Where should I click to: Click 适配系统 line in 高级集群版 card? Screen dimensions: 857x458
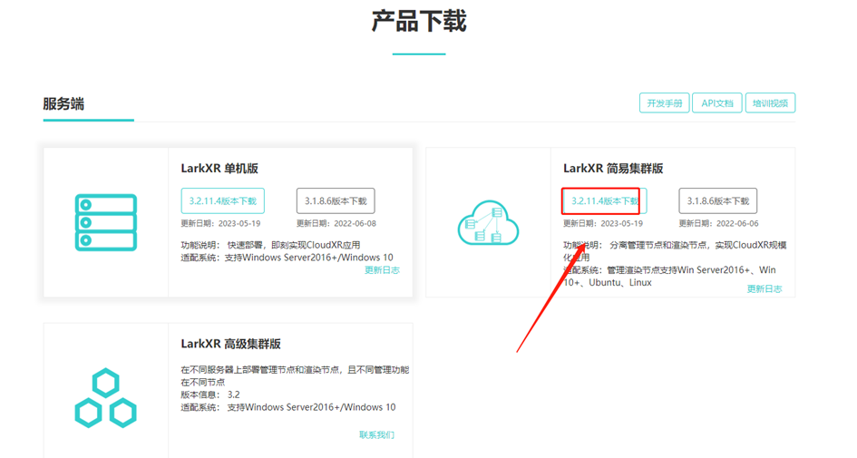pos(288,407)
